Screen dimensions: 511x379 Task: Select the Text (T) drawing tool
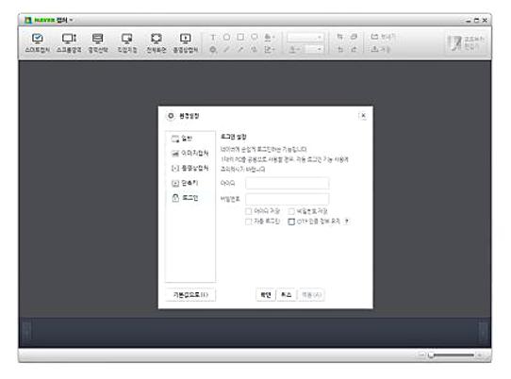[x=213, y=38]
